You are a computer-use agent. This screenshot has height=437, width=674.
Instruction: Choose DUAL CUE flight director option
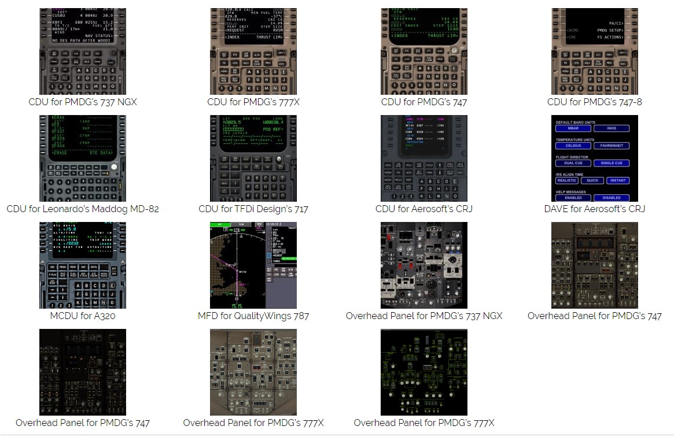tap(573, 164)
